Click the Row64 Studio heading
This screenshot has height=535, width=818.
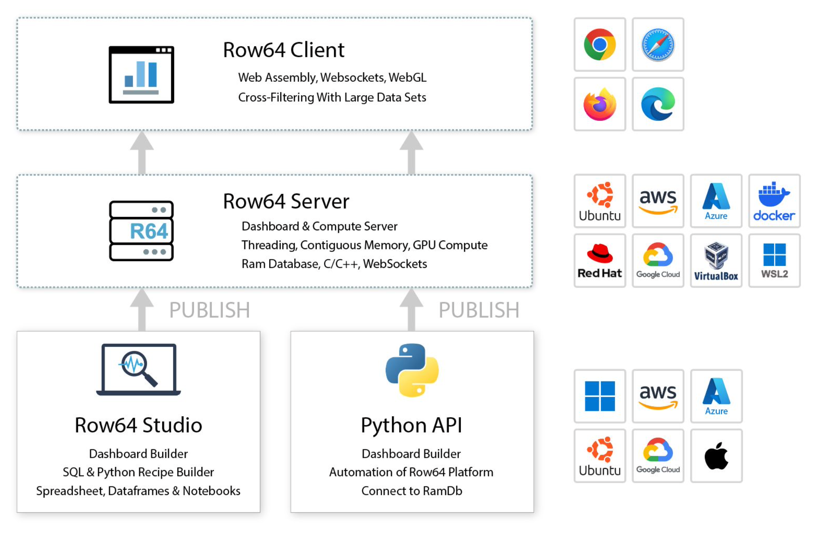point(139,425)
